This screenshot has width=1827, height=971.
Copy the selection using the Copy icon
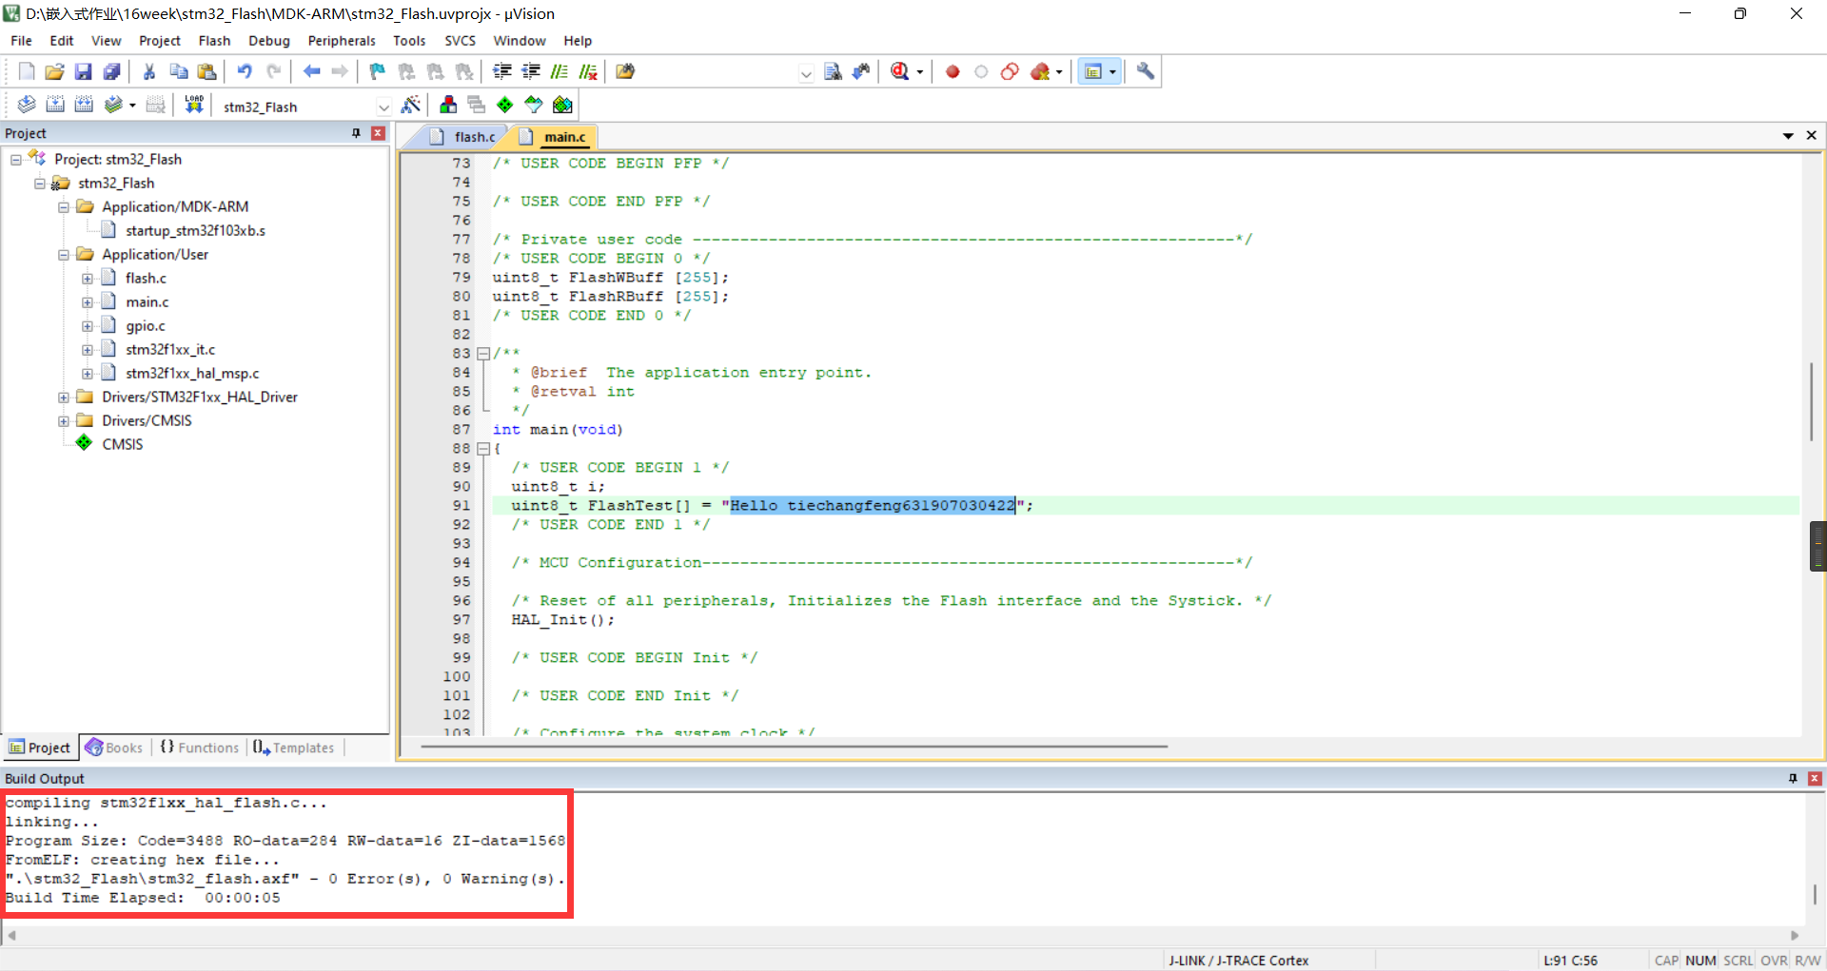(178, 71)
